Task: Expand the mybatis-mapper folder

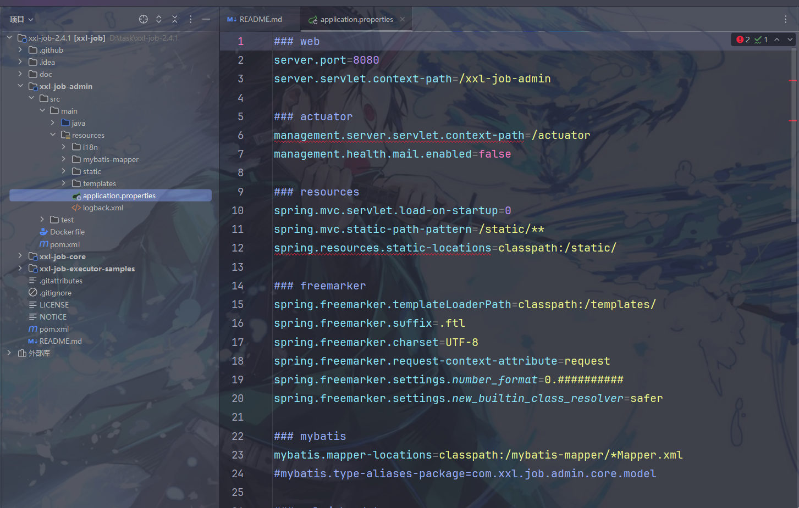Action: coord(64,159)
